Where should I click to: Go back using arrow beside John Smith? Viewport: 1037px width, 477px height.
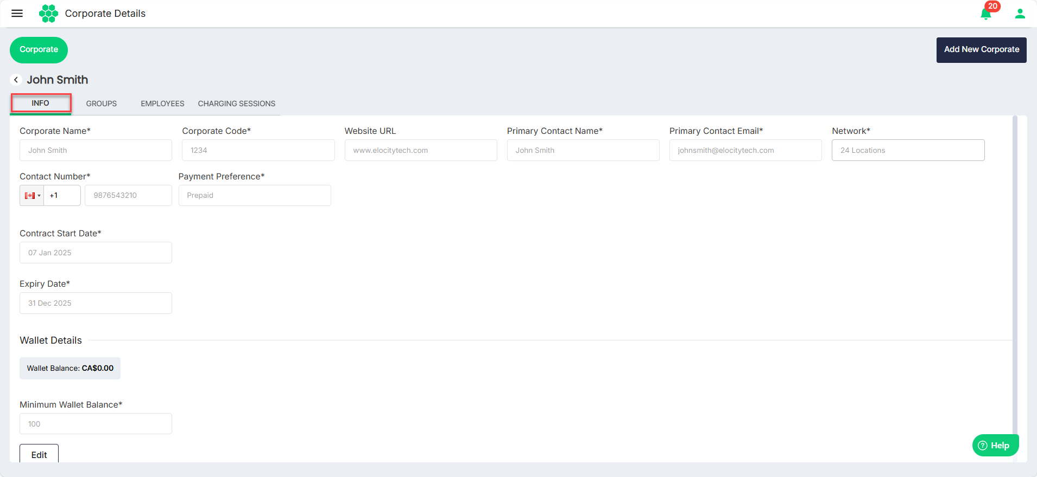tap(16, 80)
